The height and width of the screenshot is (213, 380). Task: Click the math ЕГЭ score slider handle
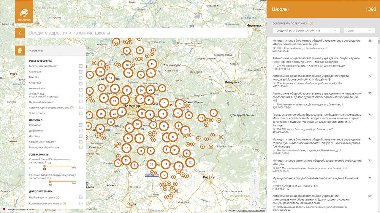tap(45, 166)
